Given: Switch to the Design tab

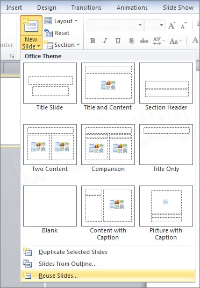Looking at the screenshot, I should pyautogui.click(x=47, y=8).
